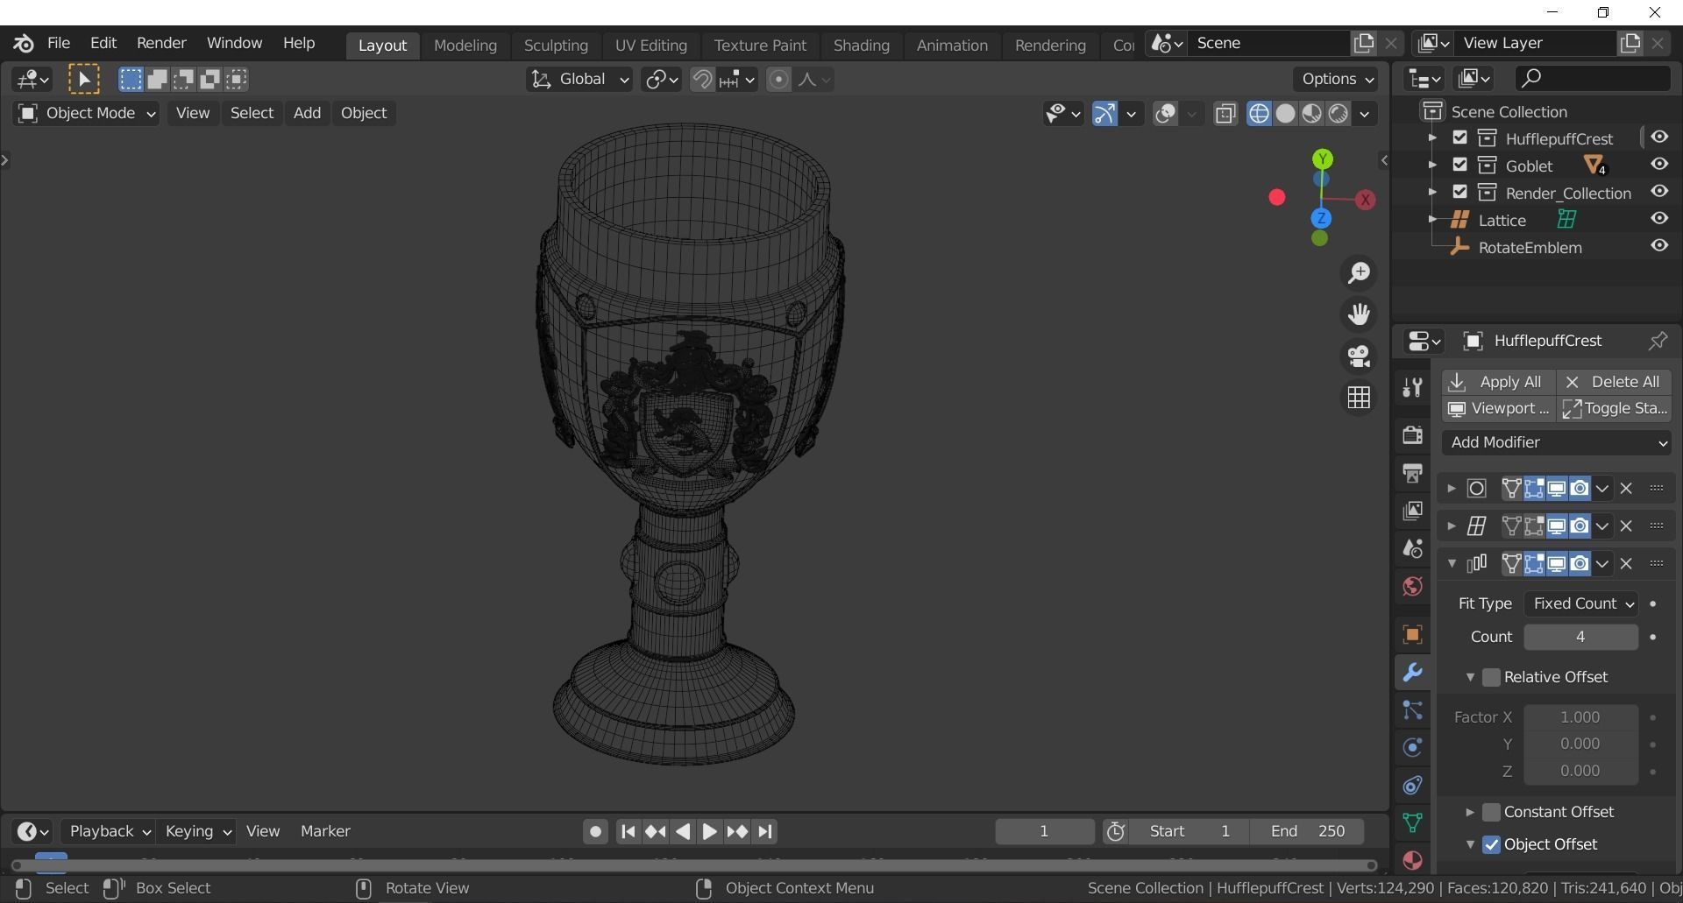Open the Physics properties tab
Image resolution: width=1683 pixels, height=903 pixels.
1411,747
